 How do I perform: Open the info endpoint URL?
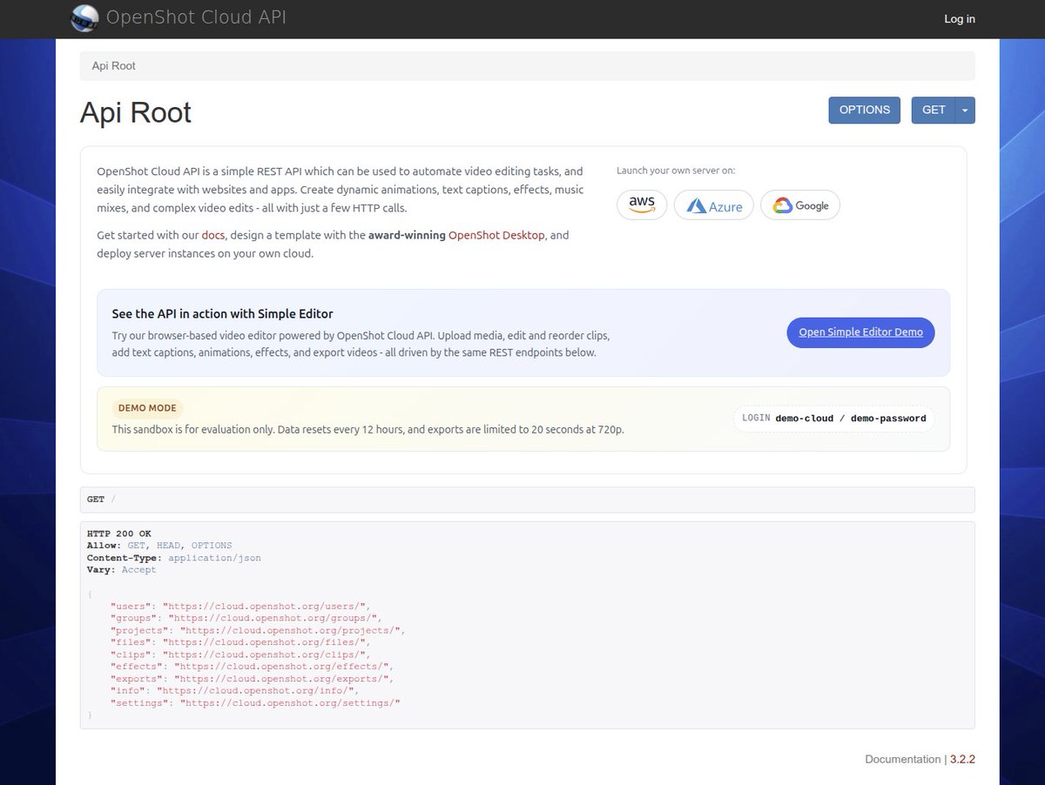tap(254, 691)
